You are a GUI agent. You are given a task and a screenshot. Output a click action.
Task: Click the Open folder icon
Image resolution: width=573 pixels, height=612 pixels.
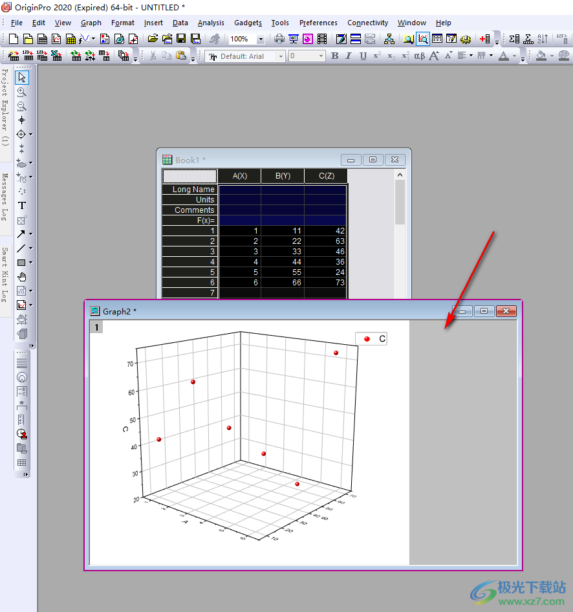153,39
